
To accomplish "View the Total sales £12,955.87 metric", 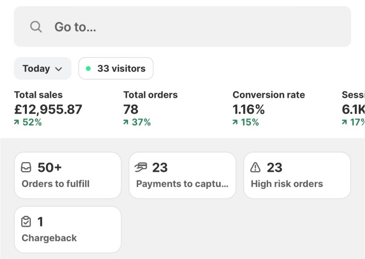I will point(48,108).
